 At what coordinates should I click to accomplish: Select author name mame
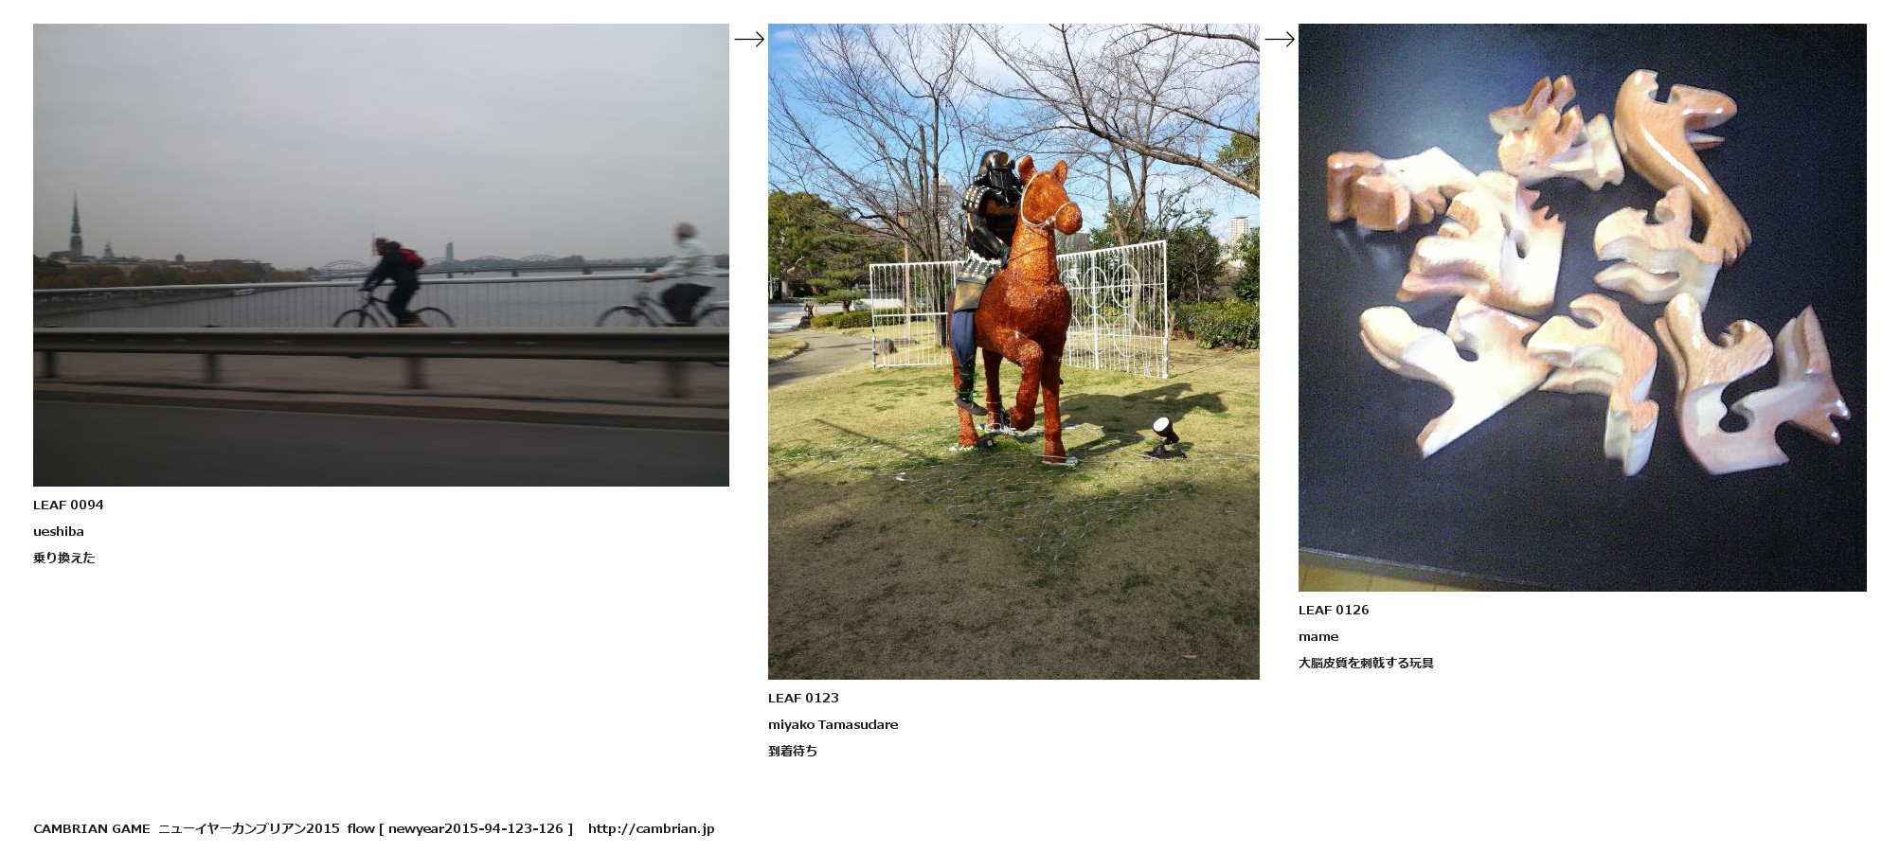pos(1318,636)
